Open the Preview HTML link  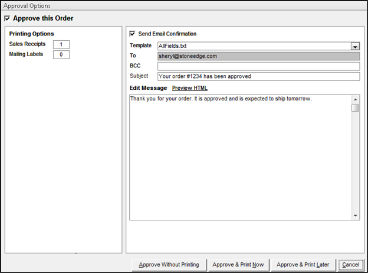coord(189,88)
